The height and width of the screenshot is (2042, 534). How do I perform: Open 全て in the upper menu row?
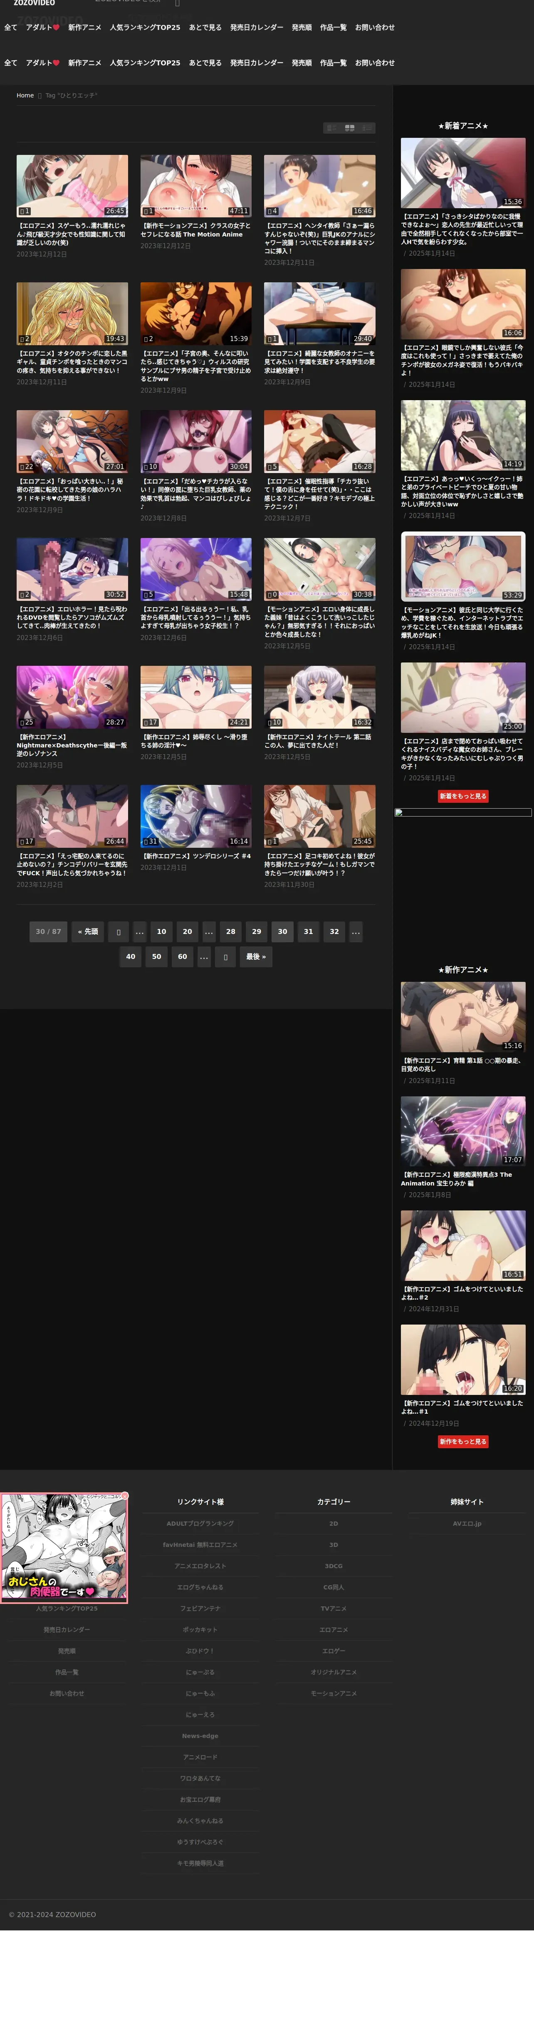click(x=10, y=27)
